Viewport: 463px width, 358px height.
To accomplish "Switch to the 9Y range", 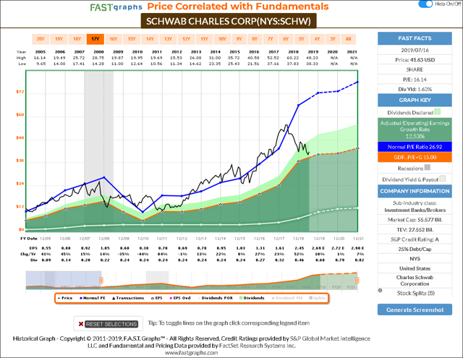I will click(x=239, y=39).
